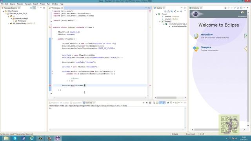Open Internet Explorer from the taskbar

click(32, 138)
